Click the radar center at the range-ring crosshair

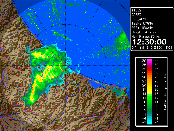point(65,65)
